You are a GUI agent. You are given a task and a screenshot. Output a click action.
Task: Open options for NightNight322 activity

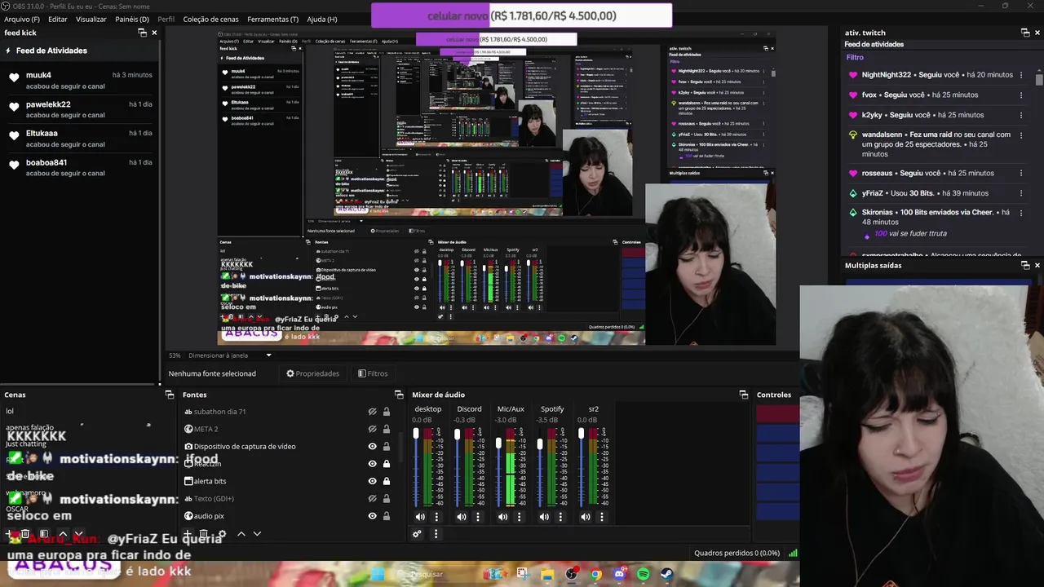(1021, 75)
